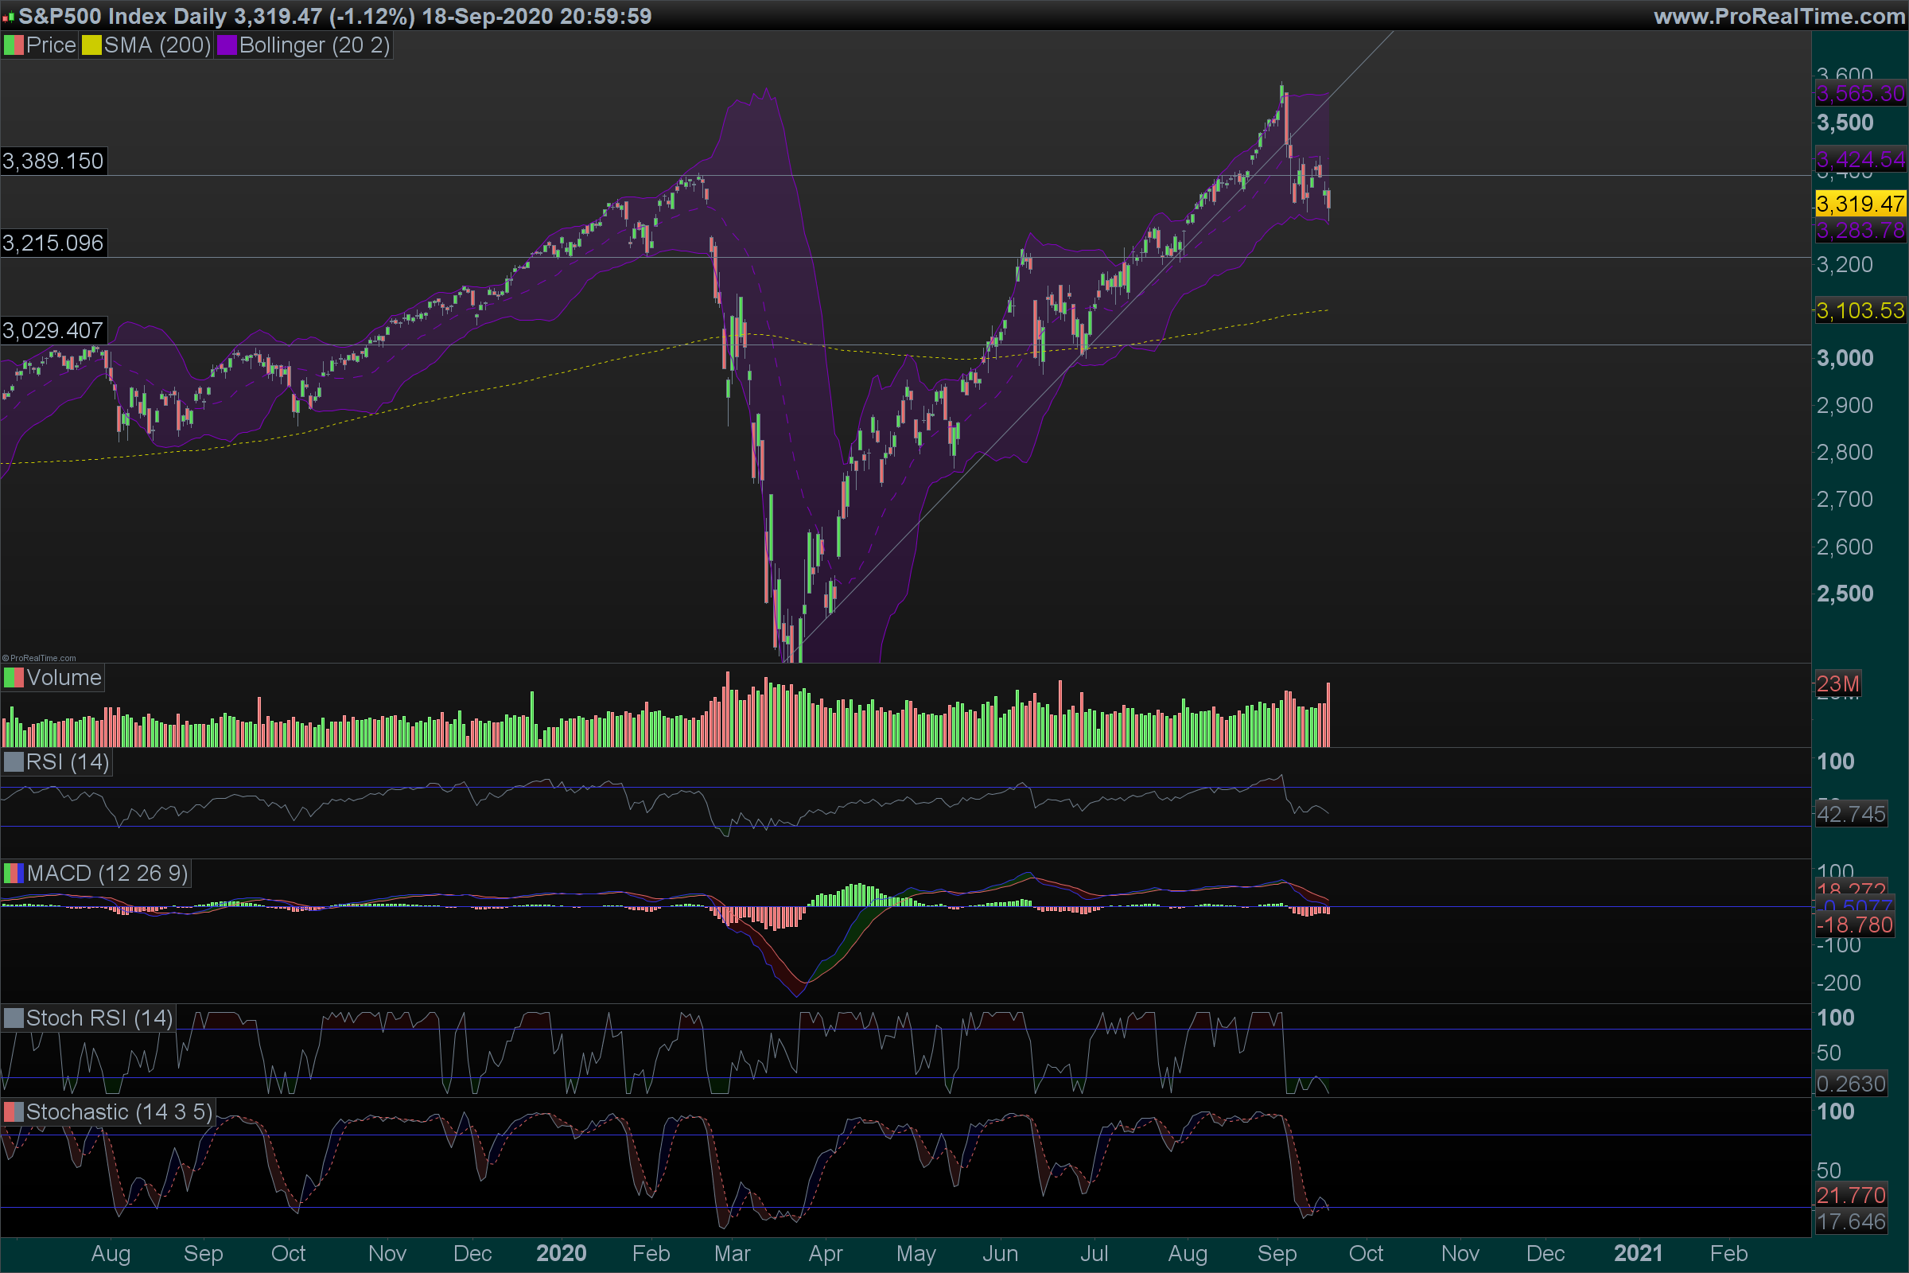Click the MACD (12 26 9) color icon
The image size is (1909, 1273).
coord(14,874)
